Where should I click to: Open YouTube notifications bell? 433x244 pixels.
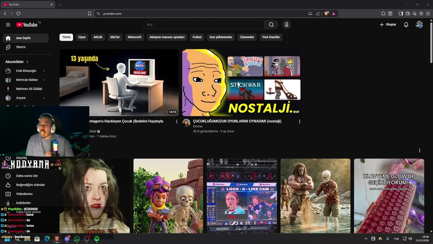[406, 25]
